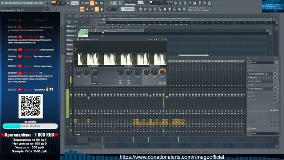The image size is (284, 160).
Task: Open the Maximus slot arrow menu
Action: [248, 78]
